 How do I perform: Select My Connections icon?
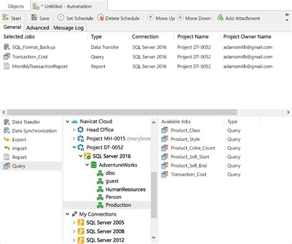pos(75,214)
